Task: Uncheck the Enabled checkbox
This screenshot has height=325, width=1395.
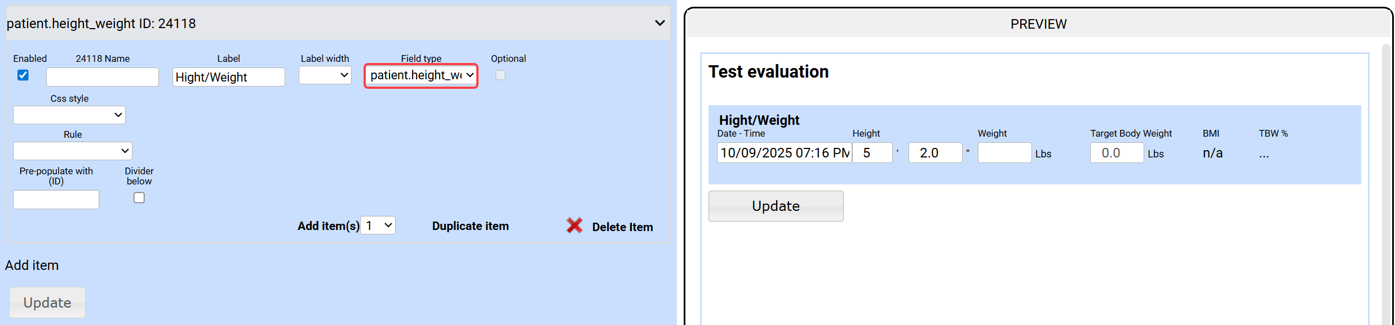Action: tap(23, 75)
